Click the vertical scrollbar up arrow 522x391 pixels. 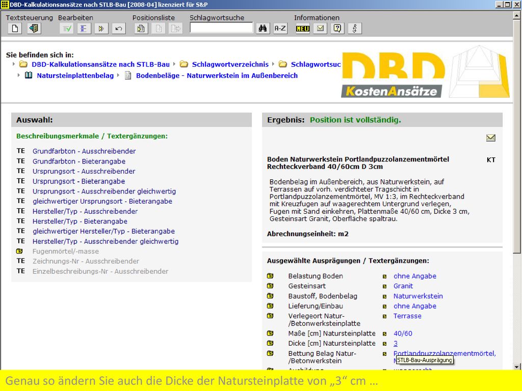pyautogui.click(x=516, y=15)
